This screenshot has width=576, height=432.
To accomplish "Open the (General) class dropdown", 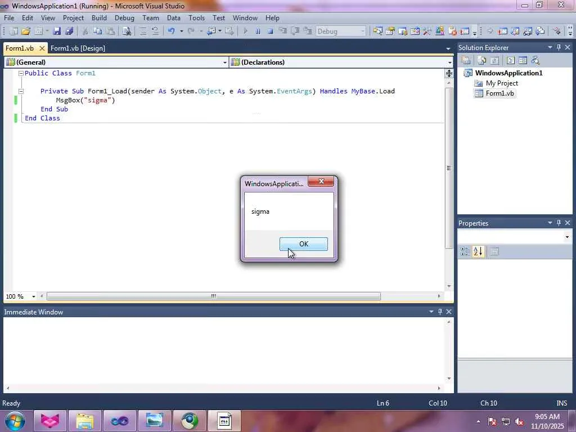I will (x=225, y=62).
